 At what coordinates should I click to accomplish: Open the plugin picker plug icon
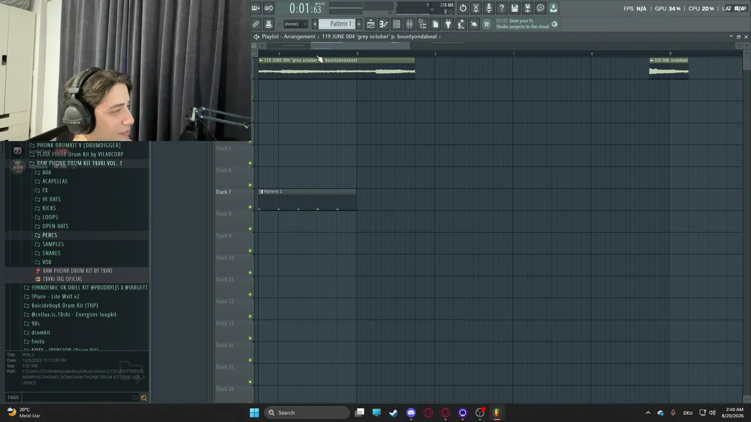point(448,24)
